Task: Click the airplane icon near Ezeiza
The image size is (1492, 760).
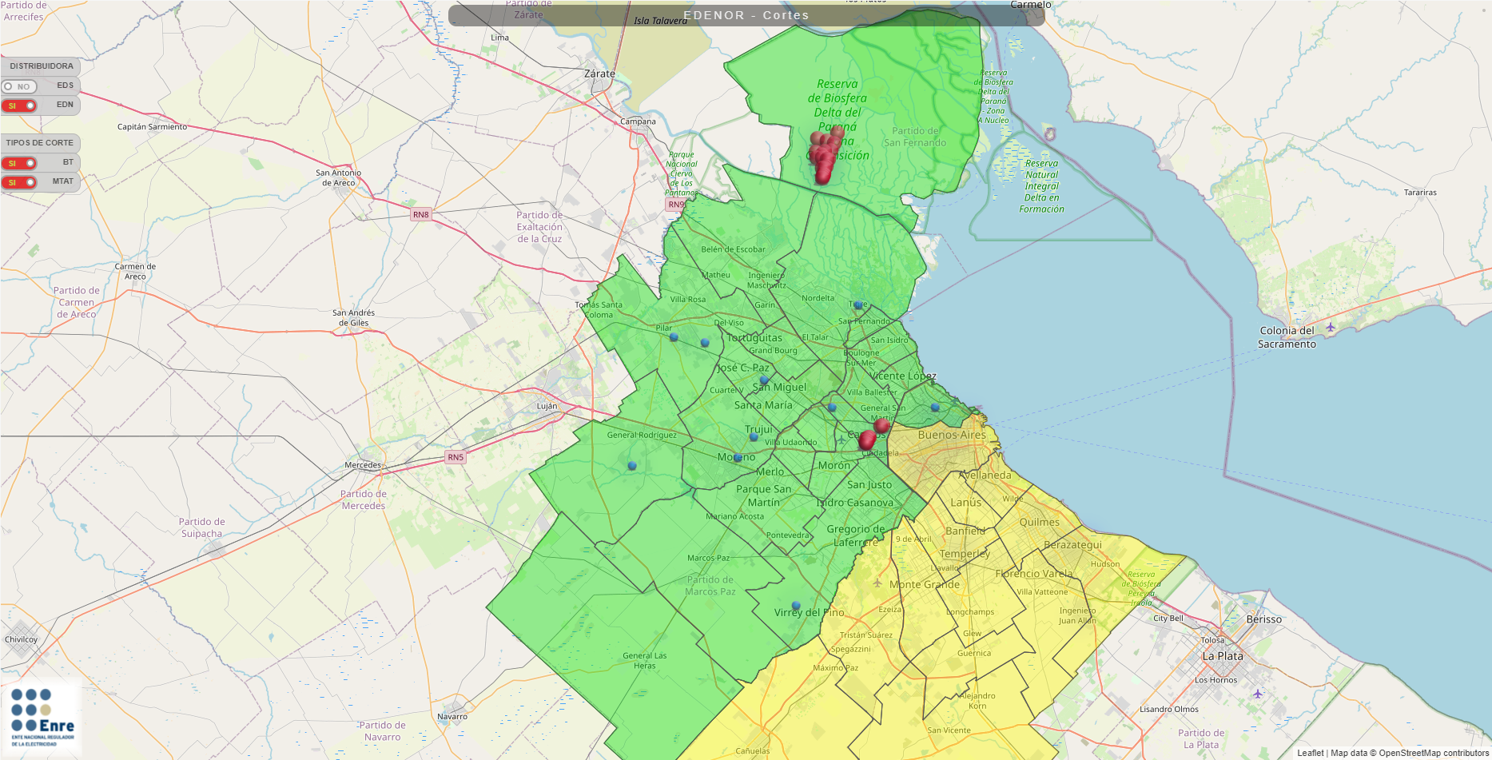Action: (x=877, y=583)
